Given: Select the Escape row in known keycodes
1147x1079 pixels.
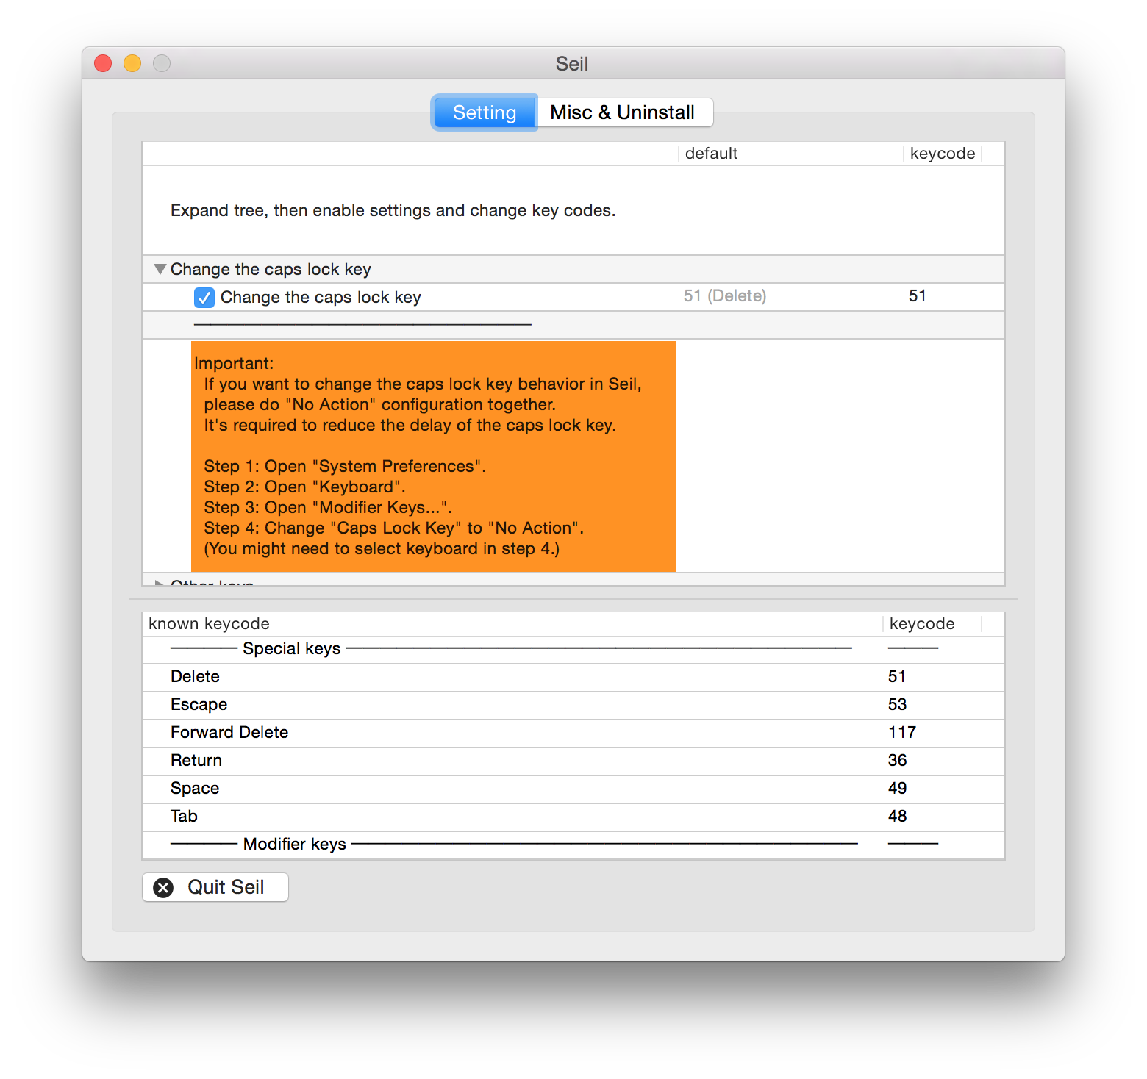Looking at the screenshot, I should [573, 705].
